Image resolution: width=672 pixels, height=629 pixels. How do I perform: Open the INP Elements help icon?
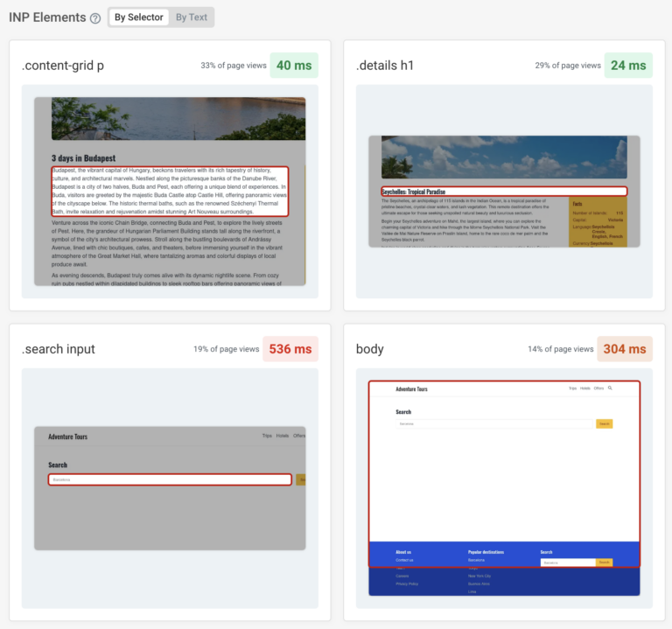click(x=95, y=18)
